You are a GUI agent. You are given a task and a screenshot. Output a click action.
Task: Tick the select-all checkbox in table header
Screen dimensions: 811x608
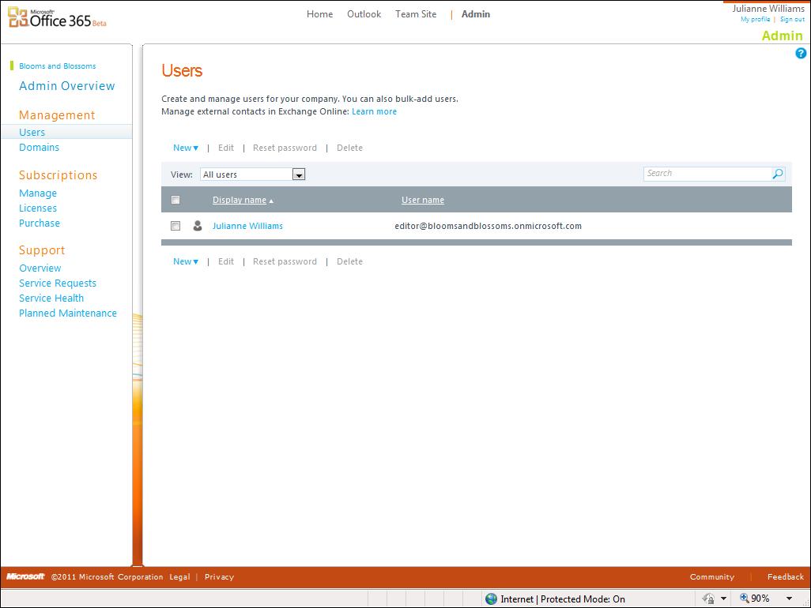175,200
